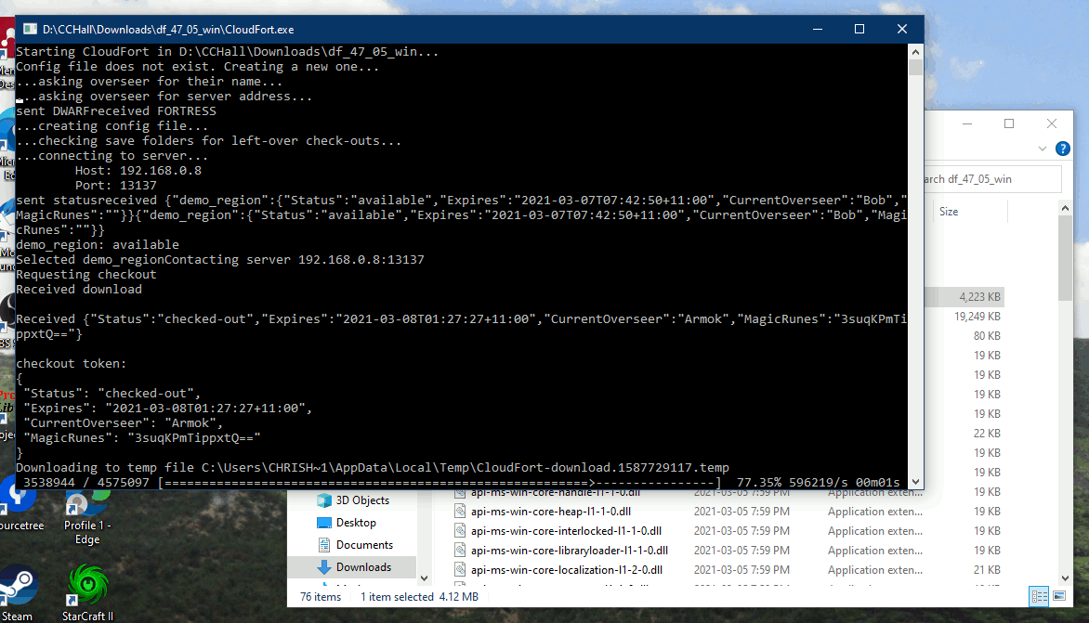Click the 'Requesting checkout' console line
This screenshot has width=1089, height=623.
86,275
